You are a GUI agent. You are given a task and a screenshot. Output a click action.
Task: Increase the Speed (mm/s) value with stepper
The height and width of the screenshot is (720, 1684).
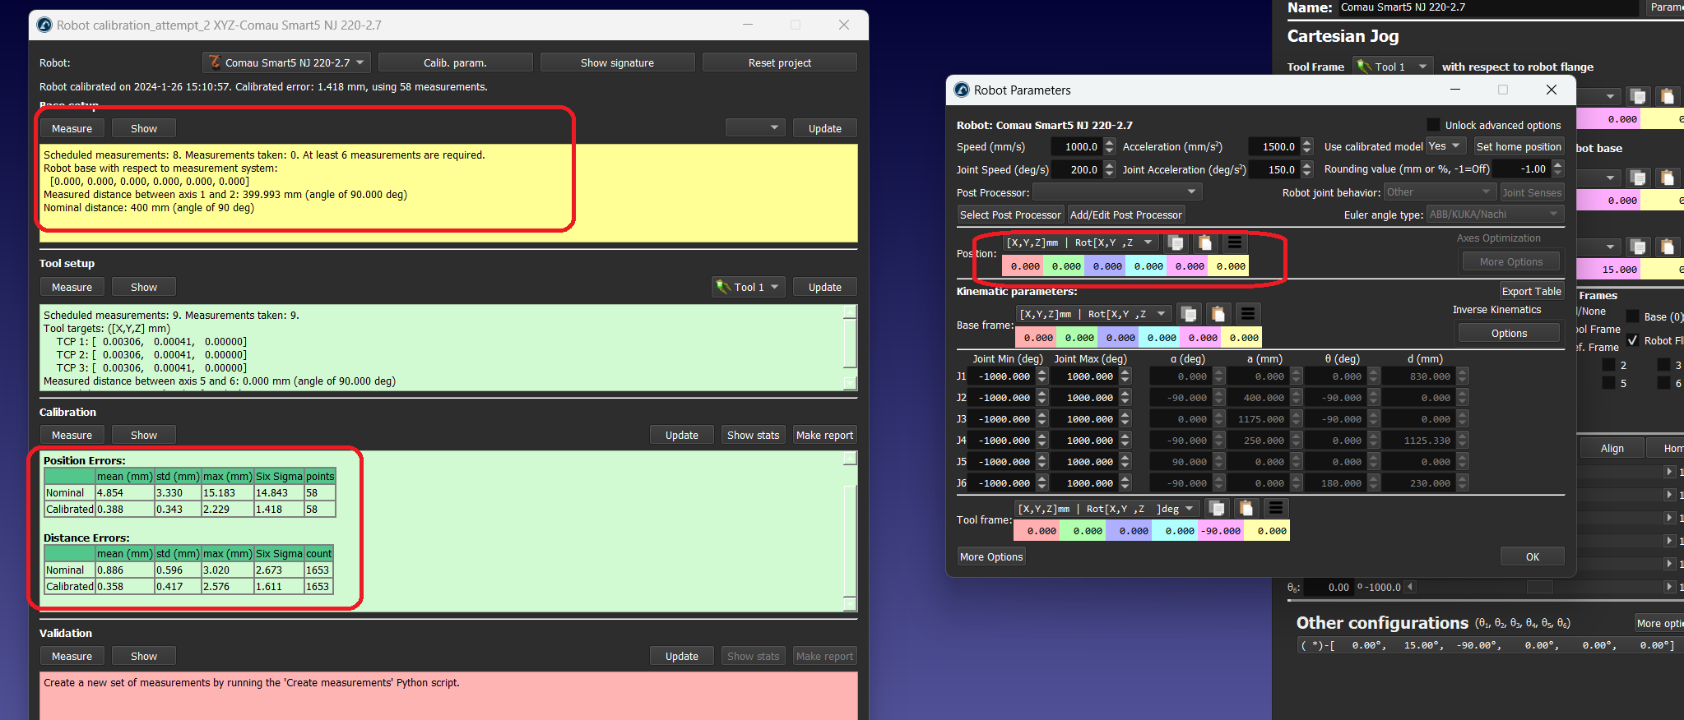[x=1110, y=142]
